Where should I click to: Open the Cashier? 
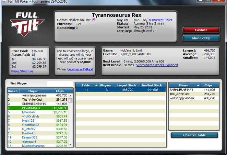pos(201,30)
